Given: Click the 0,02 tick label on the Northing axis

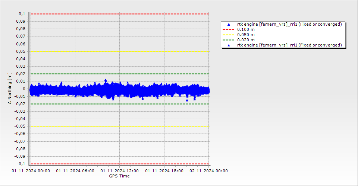Looking at the screenshot, I should [x=21, y=74].
